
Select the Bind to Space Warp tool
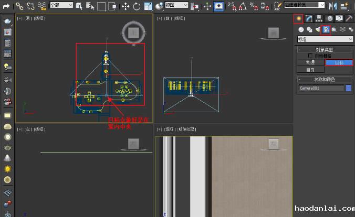42,6
